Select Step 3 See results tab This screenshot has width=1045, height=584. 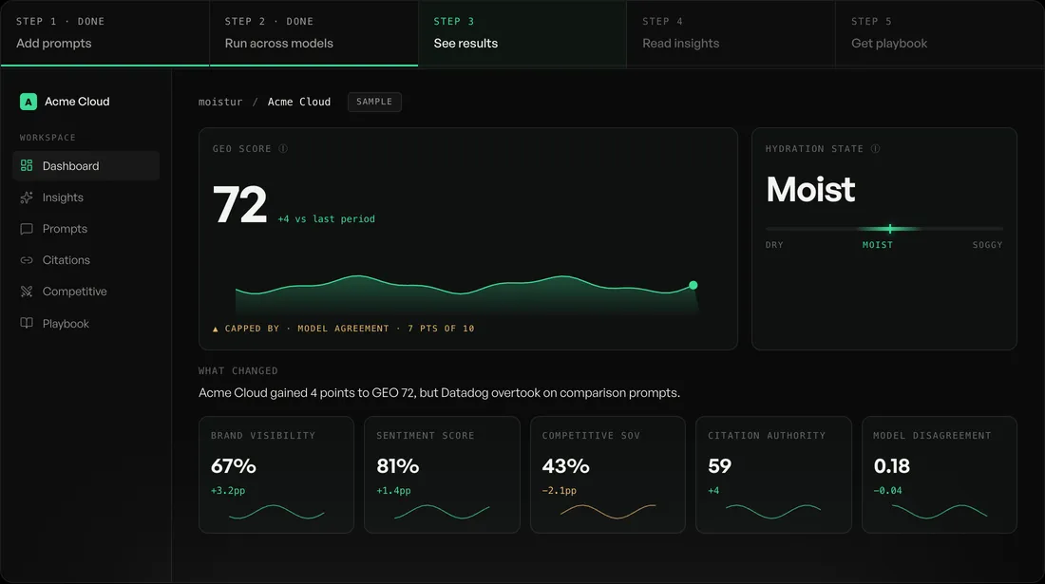click(x=522, y=33)
